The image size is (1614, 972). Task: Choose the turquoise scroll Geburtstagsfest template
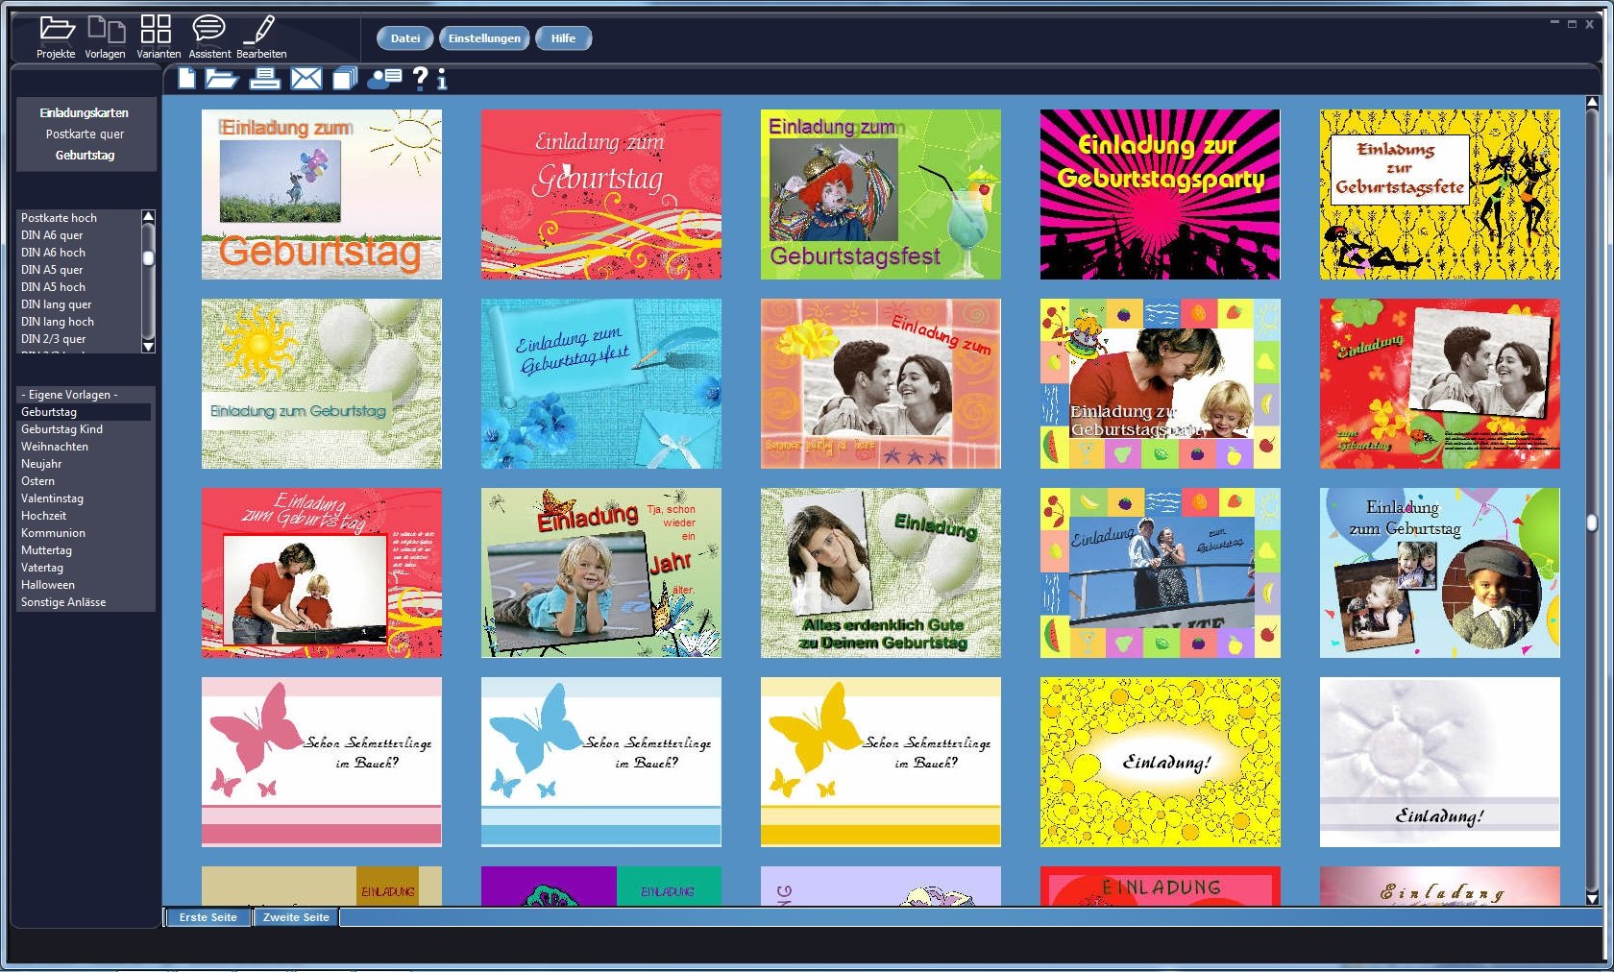point(601,384)
